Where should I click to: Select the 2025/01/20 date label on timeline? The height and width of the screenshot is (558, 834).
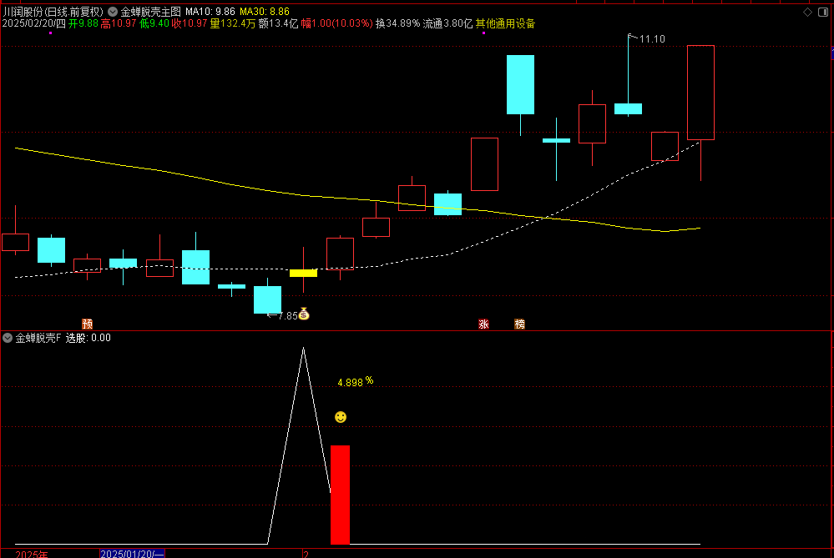point(132,553)
